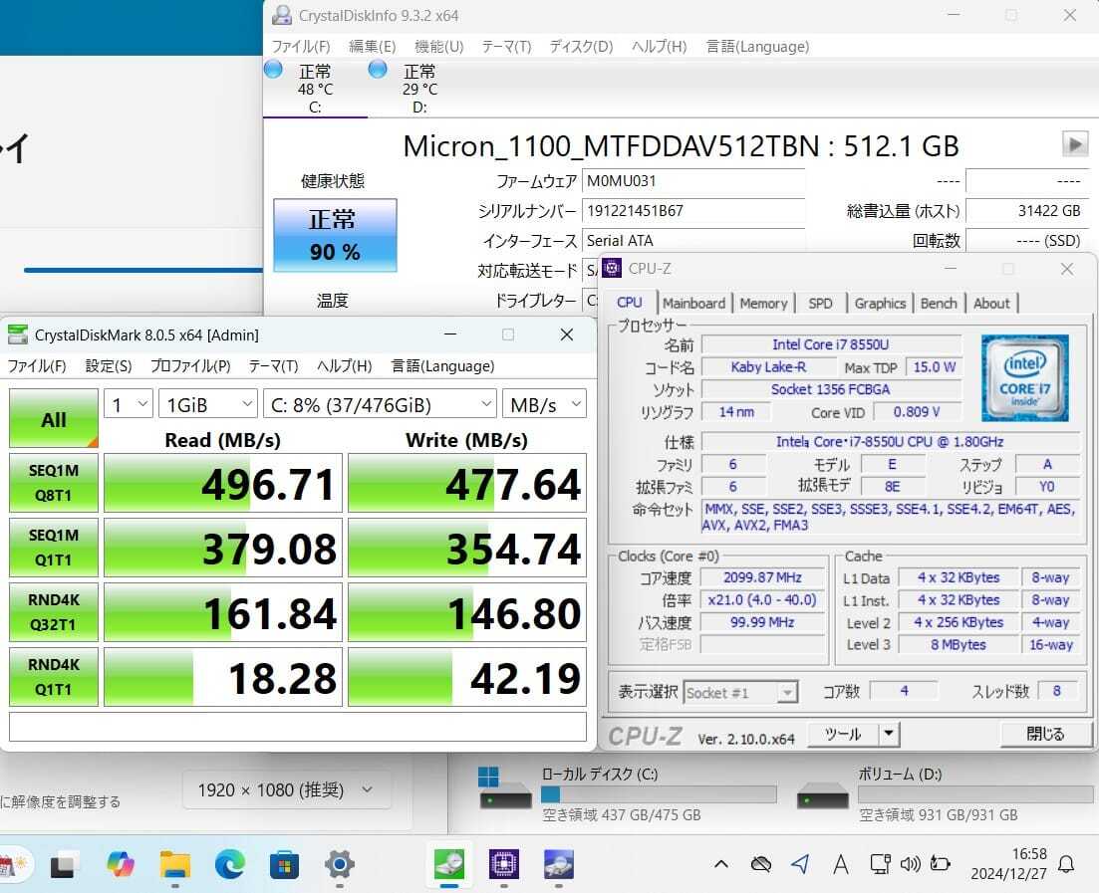Switch to CrystalDiskMark taskbar icon
Screen dimensions: 1099x893
click(448, 865)
